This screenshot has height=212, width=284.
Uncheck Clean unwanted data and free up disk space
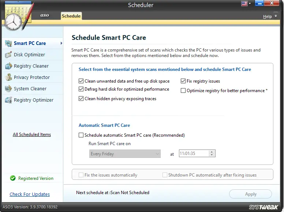pos(81,81)
